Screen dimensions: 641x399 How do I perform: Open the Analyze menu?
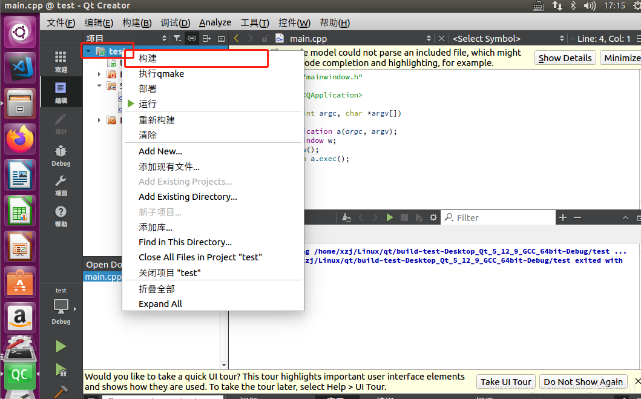pos(215,23)
